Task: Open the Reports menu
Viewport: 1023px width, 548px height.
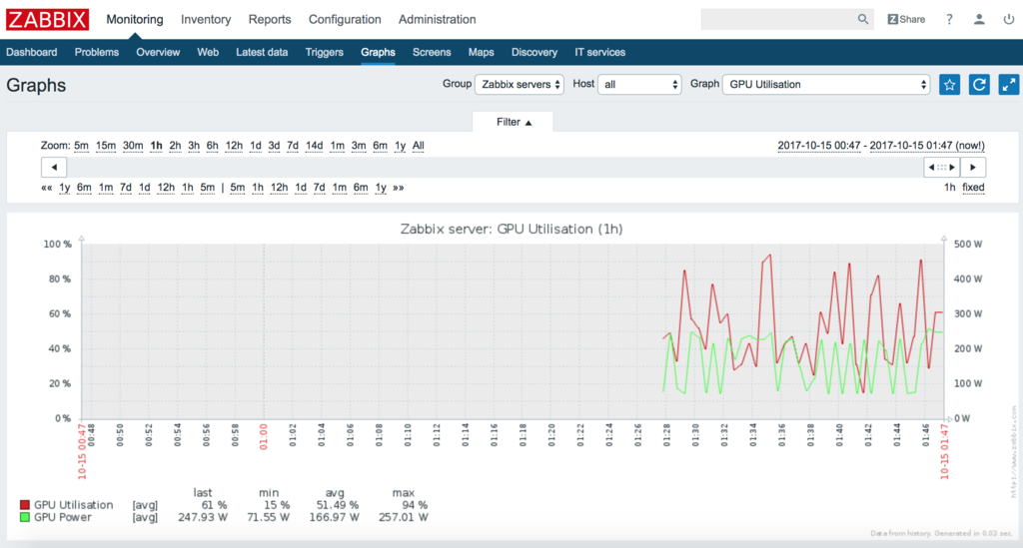Action: (x=270, y=20)
